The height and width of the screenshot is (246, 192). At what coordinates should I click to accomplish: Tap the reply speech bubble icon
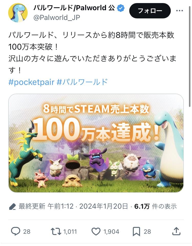point(16,231)
